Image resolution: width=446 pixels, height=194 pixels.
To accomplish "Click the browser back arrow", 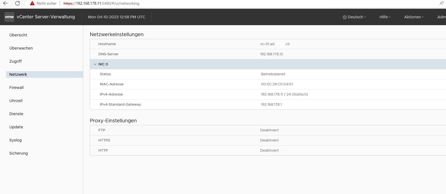I will [5, 3].
